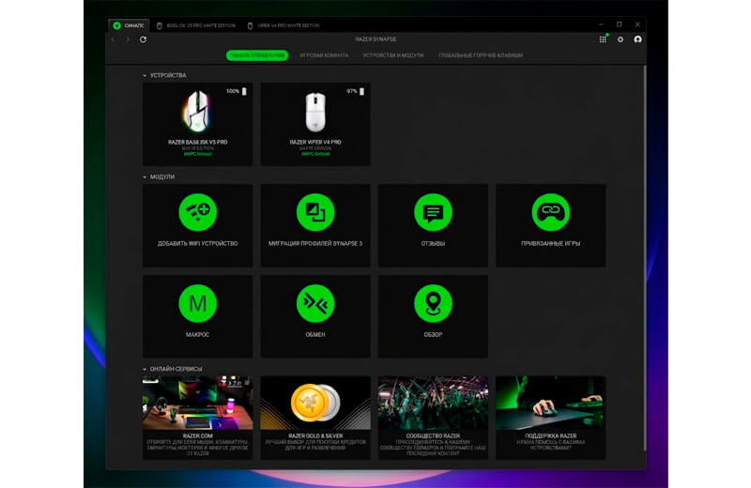Click the Razer Viper V4 Pro device name

315,143
